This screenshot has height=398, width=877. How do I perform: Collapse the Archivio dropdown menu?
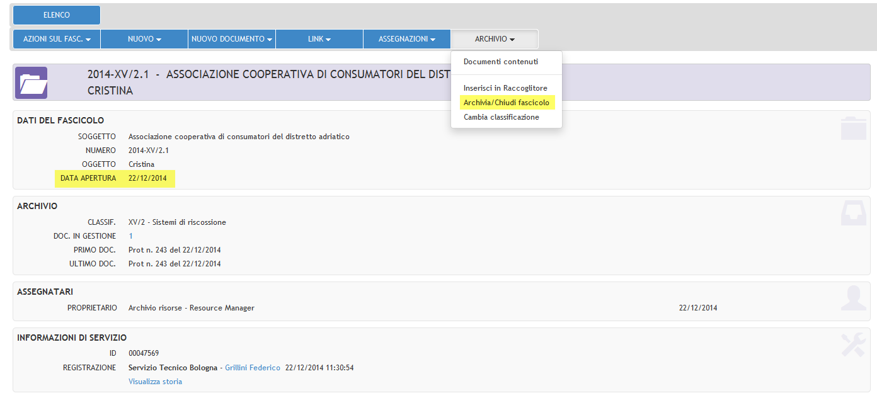[x=495, y=39]
